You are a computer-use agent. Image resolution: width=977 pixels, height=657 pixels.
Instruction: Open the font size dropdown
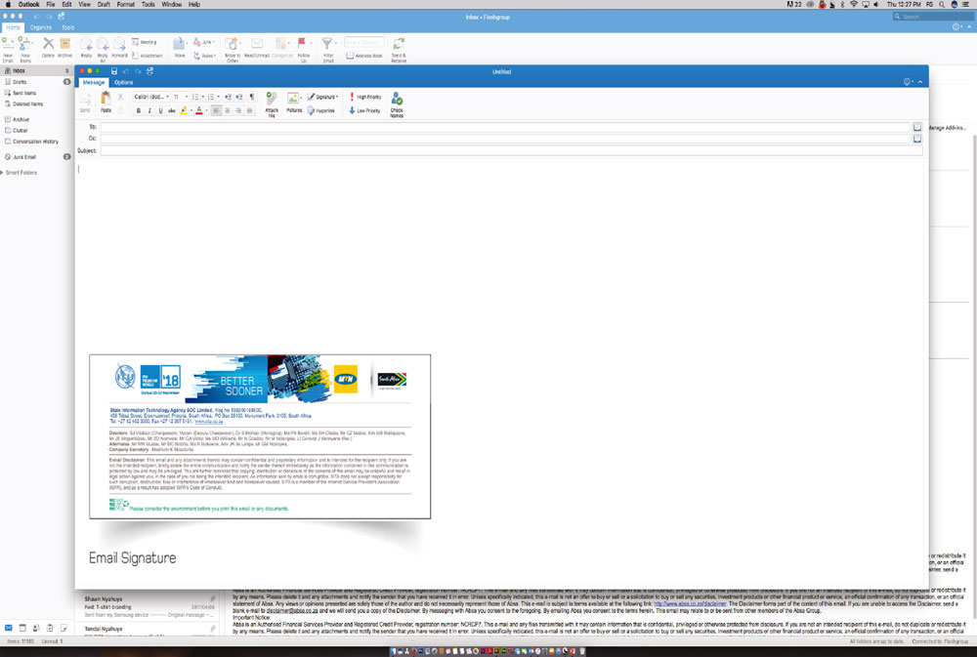tap(181, 98)
